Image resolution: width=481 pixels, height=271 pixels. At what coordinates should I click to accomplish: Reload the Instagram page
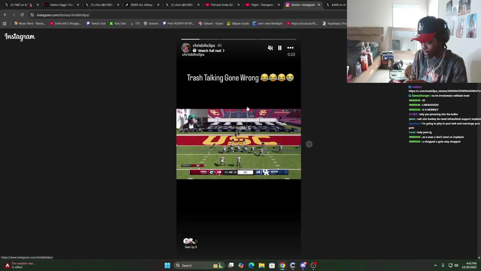coord(22,15)
